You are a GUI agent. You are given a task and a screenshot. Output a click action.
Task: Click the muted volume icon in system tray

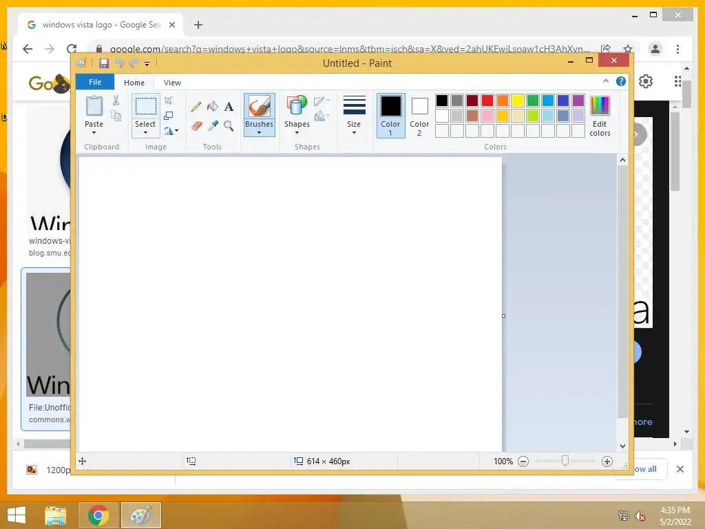click(640, 516)
